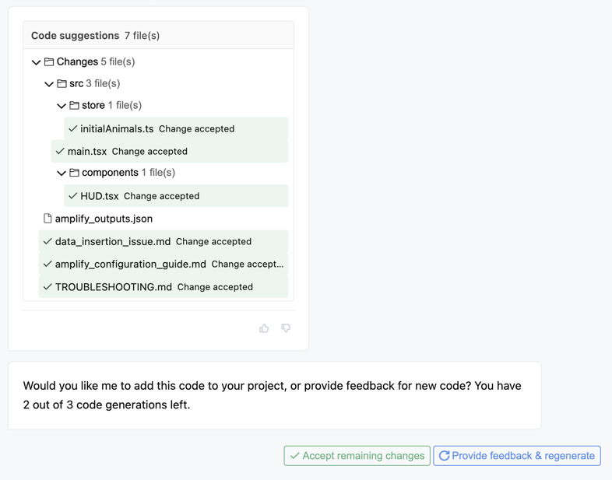The image size is (612, 480).
Task: Click the thumbs up feedback icon
Action: point(264,328)
